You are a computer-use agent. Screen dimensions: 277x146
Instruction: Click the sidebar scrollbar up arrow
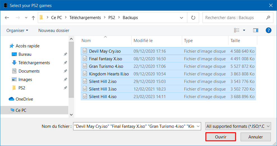coord(71,39)
